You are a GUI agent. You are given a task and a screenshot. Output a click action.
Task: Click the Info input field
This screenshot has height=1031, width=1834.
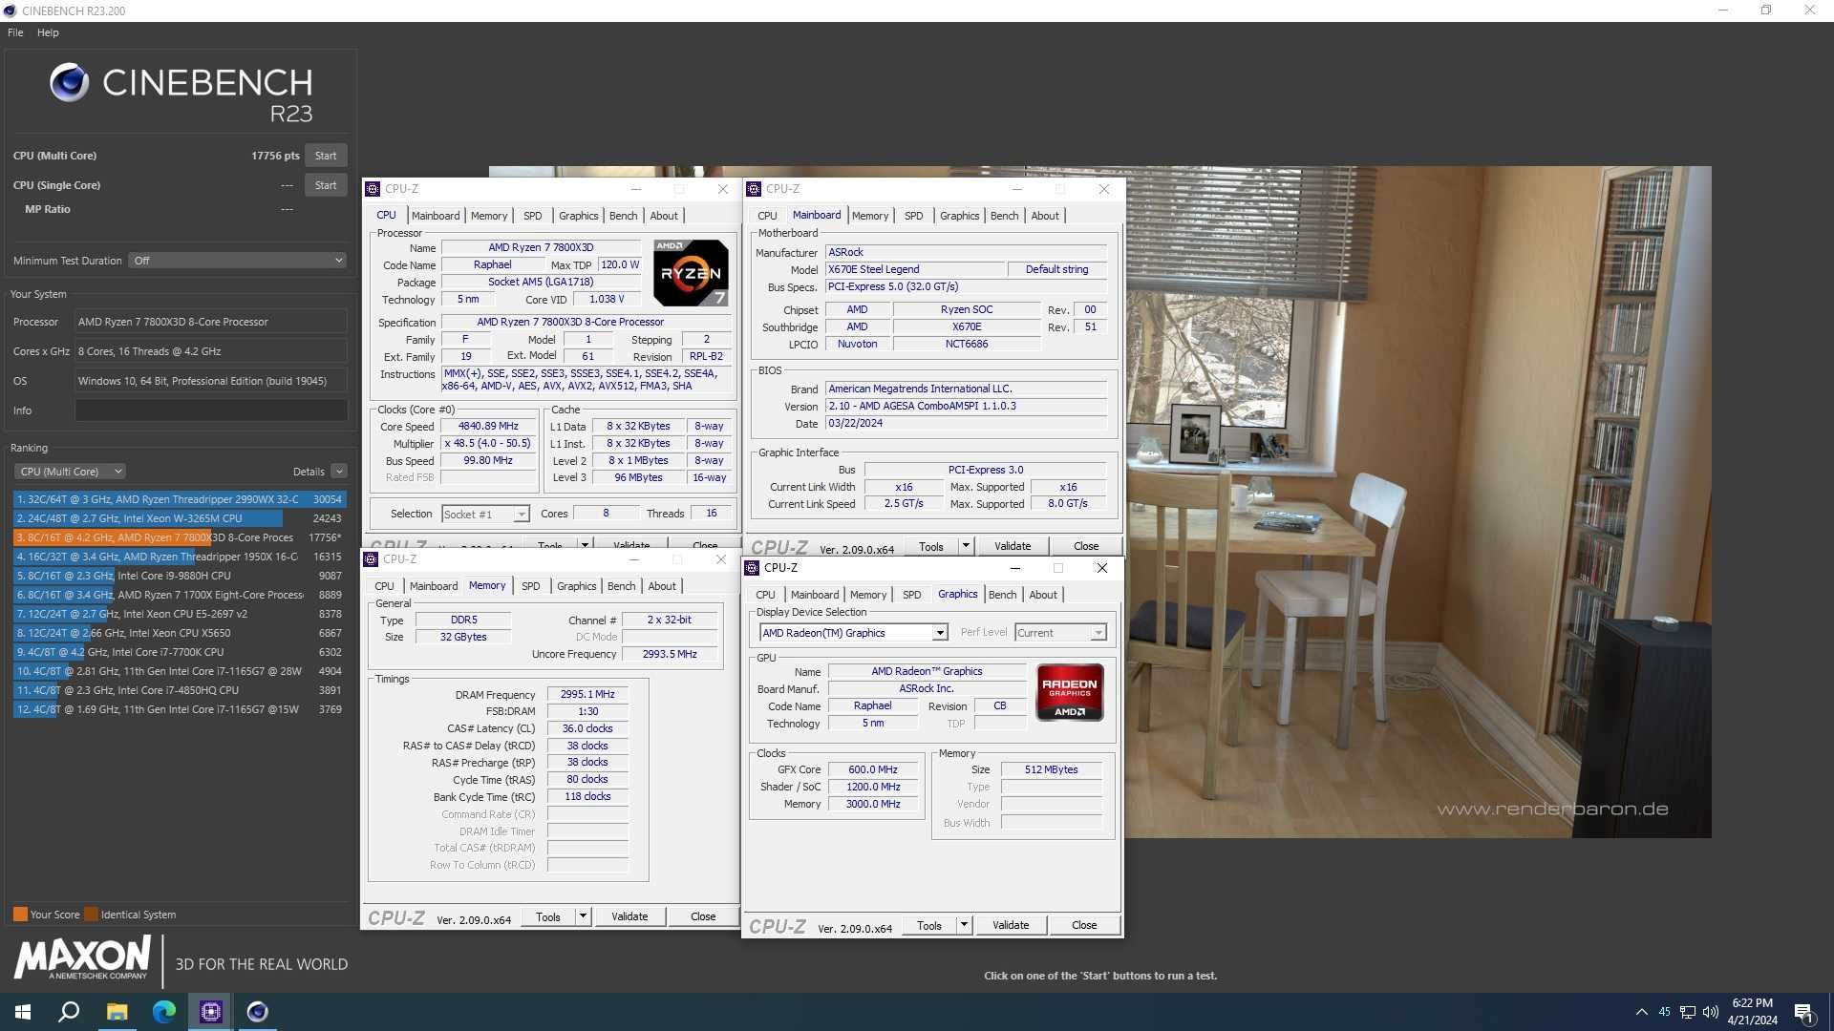point(211,410)
